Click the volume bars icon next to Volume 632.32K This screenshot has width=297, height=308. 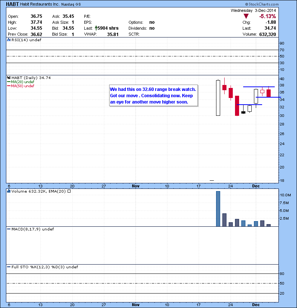tap(9, 191)
